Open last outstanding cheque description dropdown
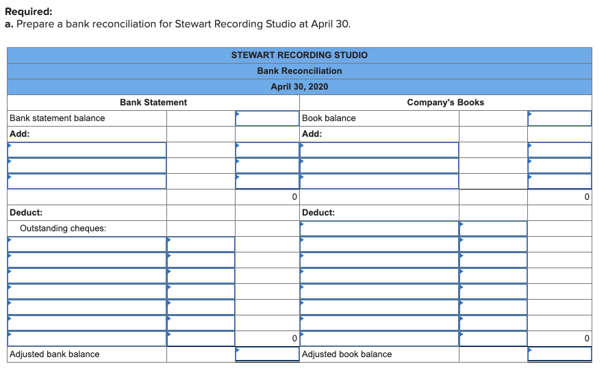Image resolution: width=606 pixels, height=377 pixels. [x=87, y=339]
